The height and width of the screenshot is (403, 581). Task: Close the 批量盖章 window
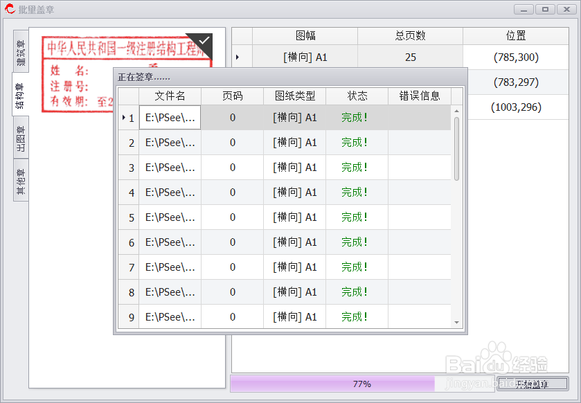pyautogui.click(x=566, y=9)
